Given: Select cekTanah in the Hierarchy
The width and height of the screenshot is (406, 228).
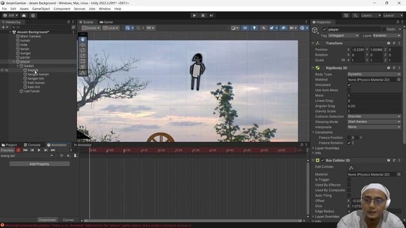Looking at the screenshot, I should tap(32, 91).
